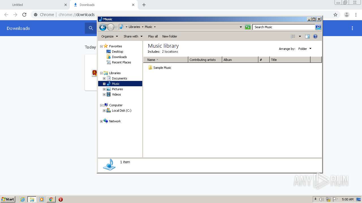This screenshot has width=362, height=203.
Task: Collapse the Computer tree group
Action: point(101,105)
